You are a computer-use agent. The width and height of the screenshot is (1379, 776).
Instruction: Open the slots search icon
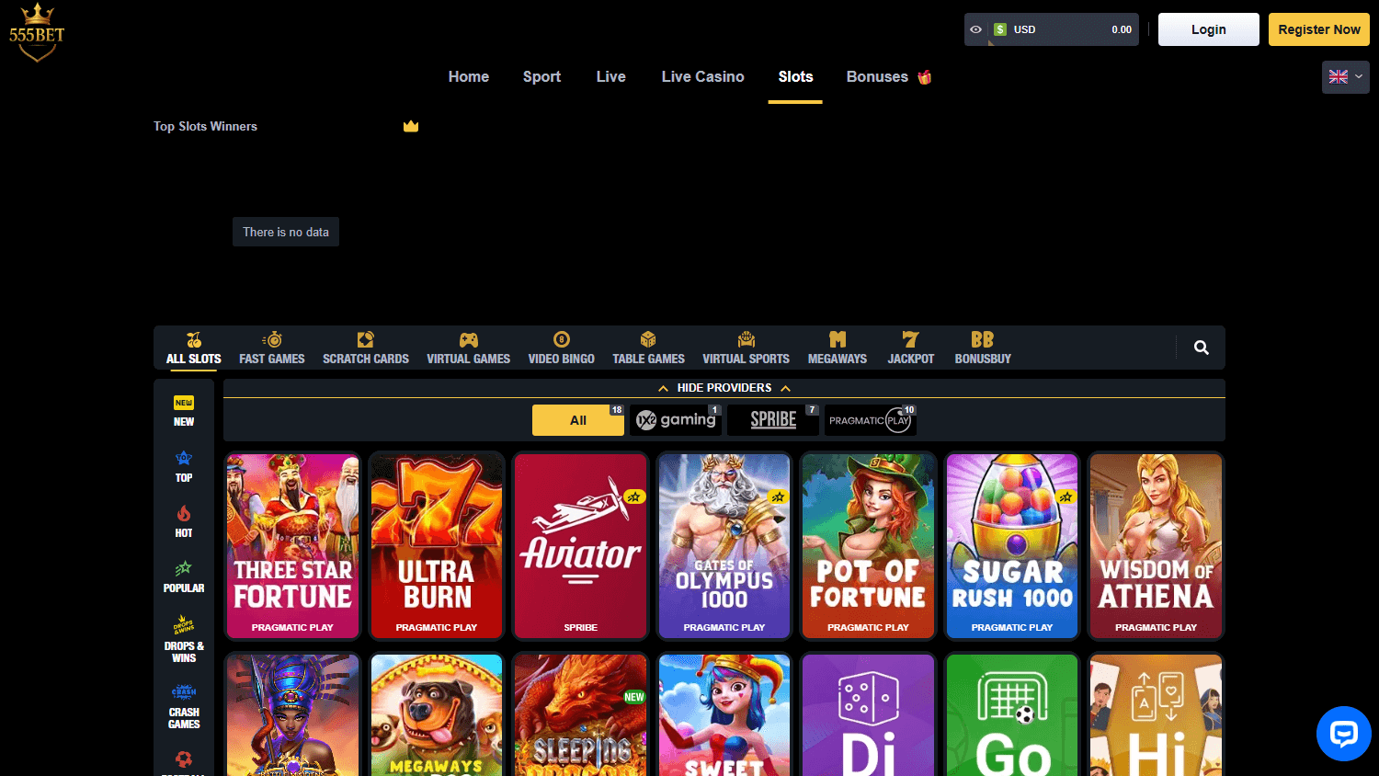point(1202,348)
